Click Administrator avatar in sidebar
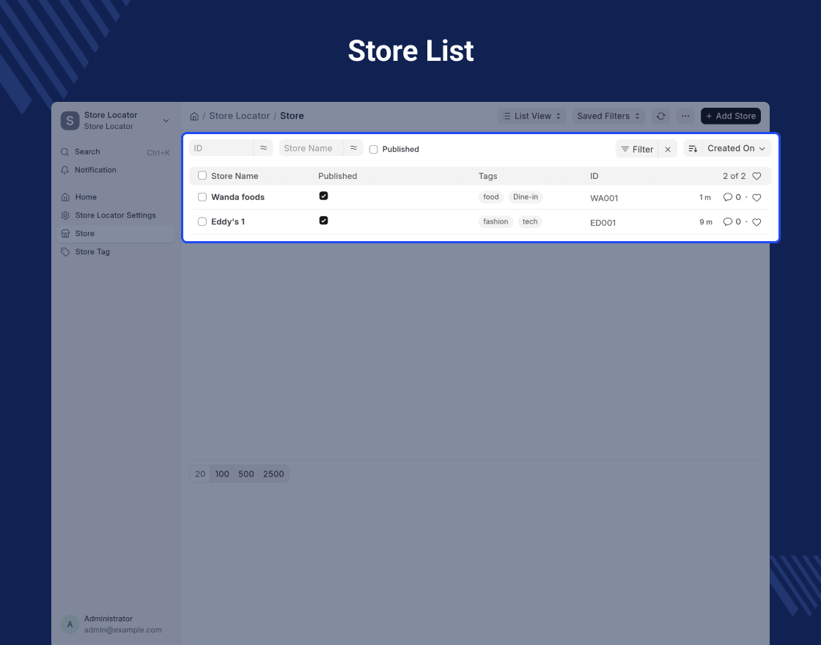Image resolution: width=821 pixels, height=645 pixels. [x=70, y=624]
